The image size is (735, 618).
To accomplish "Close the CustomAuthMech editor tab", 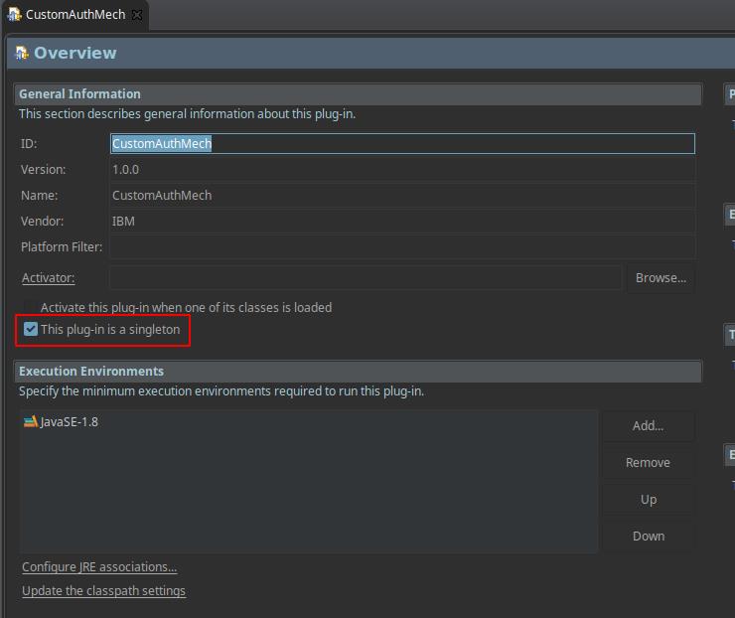I will pyautogui.click(x=137, y=15).
